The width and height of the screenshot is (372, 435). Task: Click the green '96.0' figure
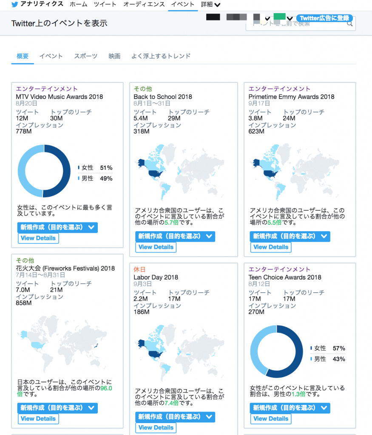[x=106, y=388]
